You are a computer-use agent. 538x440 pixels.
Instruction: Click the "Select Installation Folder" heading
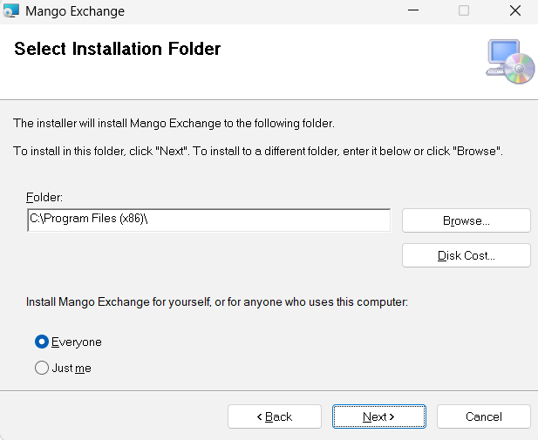(118, 49)
